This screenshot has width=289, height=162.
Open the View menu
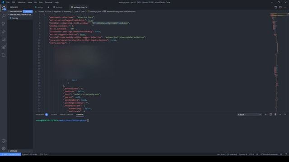click(x=30, y=2)
